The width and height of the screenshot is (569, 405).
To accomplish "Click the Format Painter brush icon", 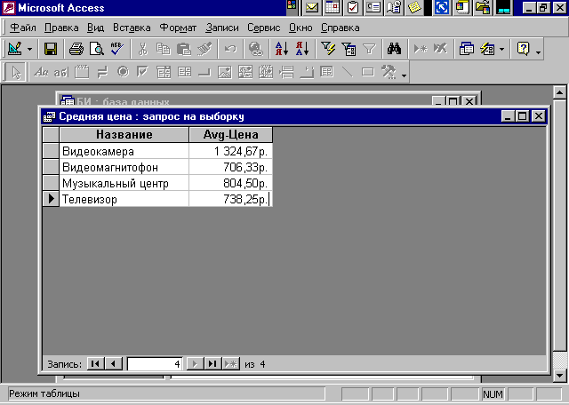I will coord(204,49).
